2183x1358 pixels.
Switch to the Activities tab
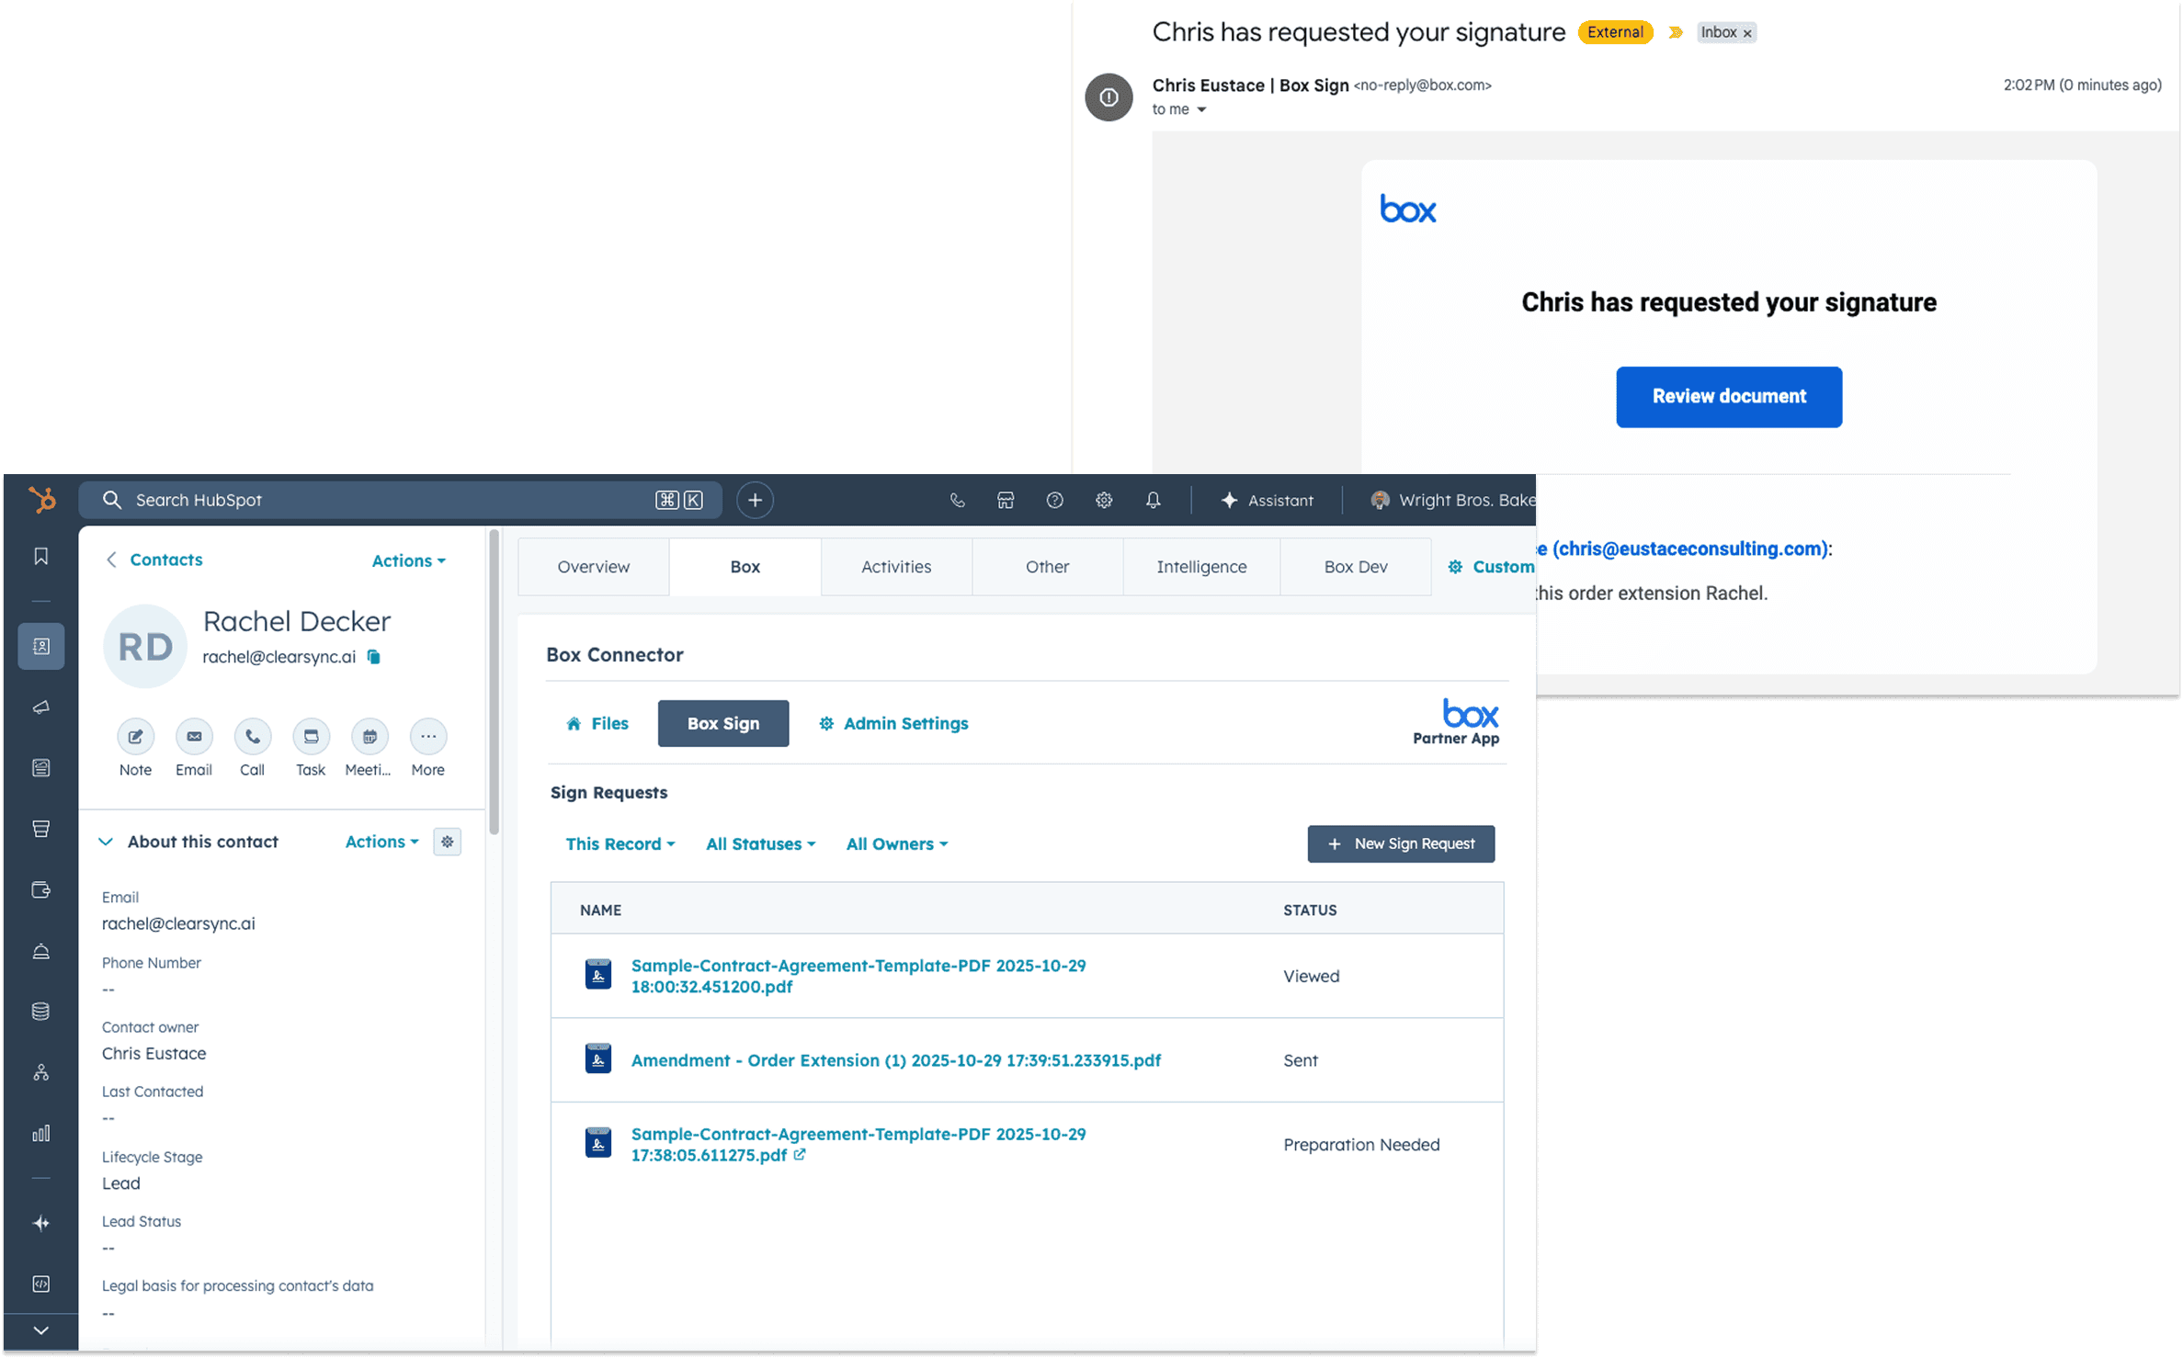pyautogui.click(x=895, y=566)
